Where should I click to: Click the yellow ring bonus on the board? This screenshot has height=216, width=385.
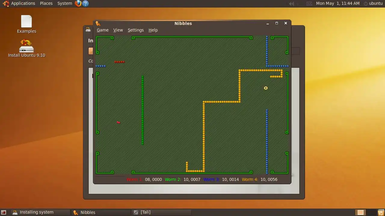(x=266, y=88)
